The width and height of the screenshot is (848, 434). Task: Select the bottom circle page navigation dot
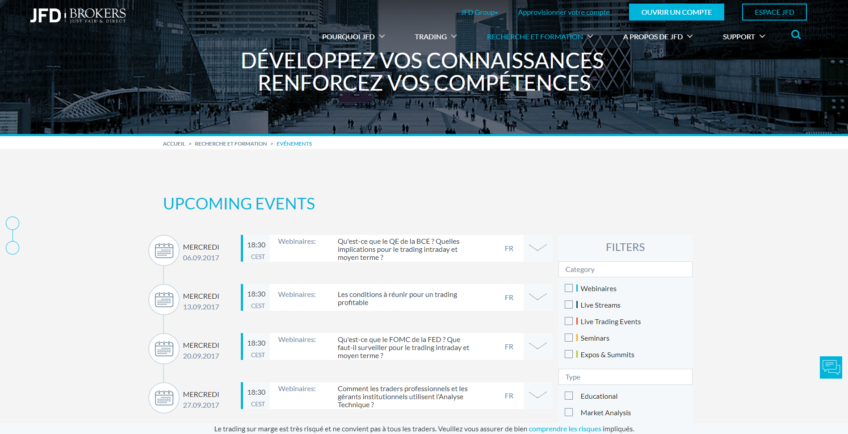13,248
